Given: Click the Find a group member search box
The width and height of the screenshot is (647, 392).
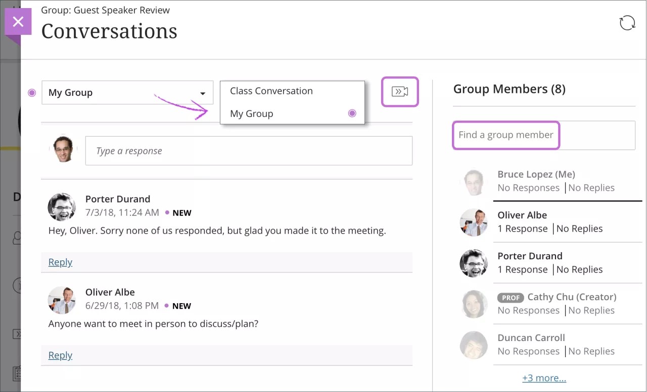Looking at the screenshot, I should (x=505, y=135).
